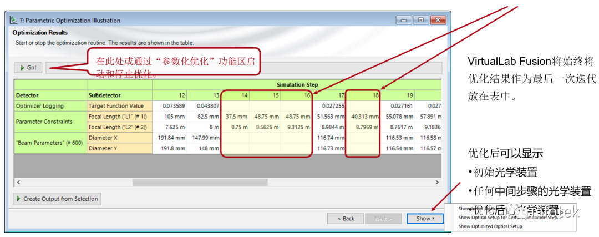
Task: Select "Beam Parameters" (# 600) row header
Action: (x=50, y=143)
